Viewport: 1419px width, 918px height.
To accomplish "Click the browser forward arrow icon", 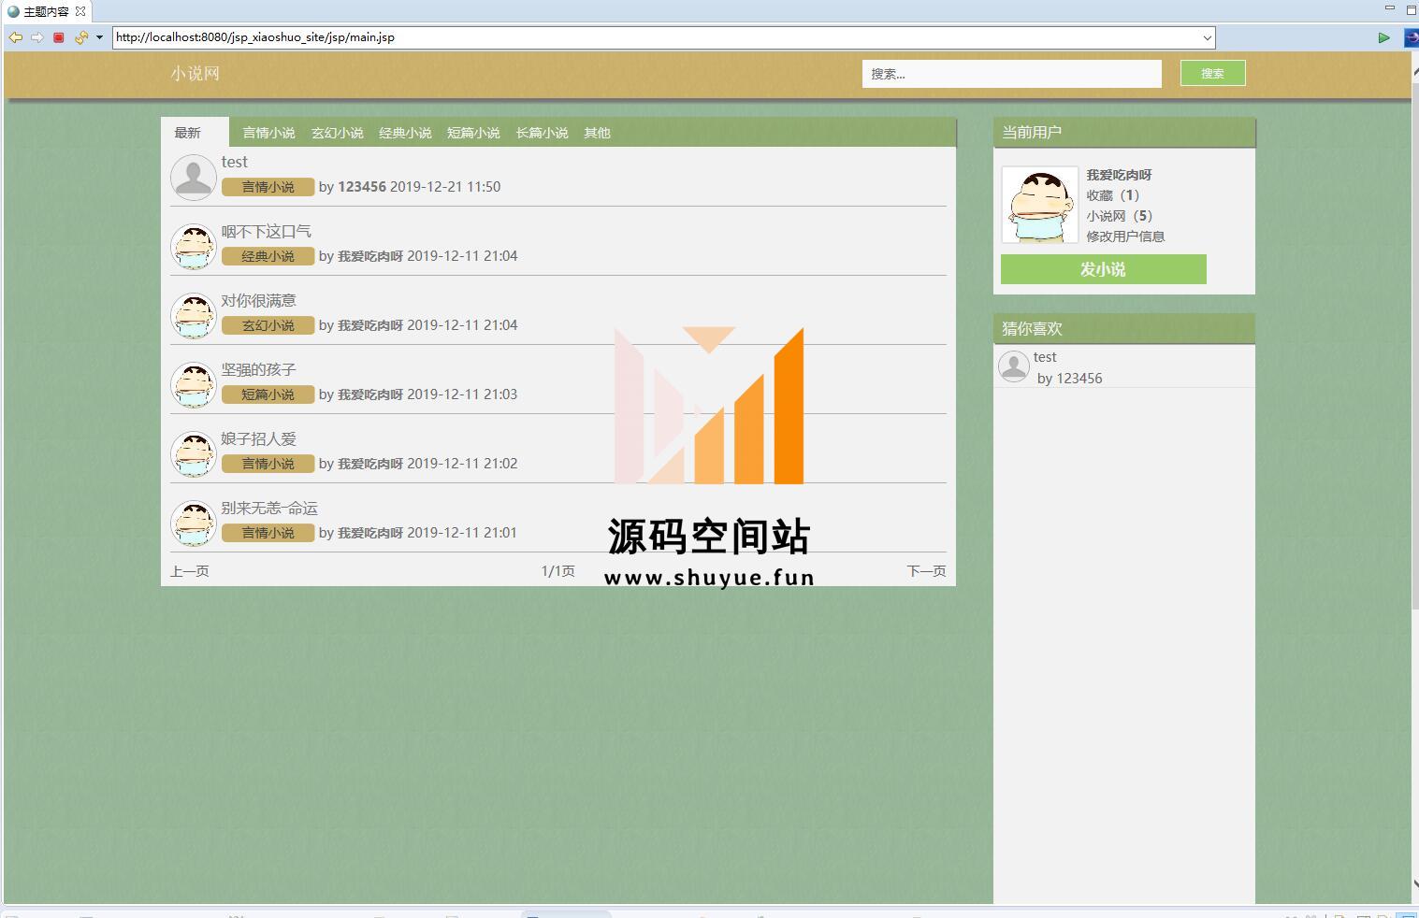I will pyautogui.click(x=37, y=37).
